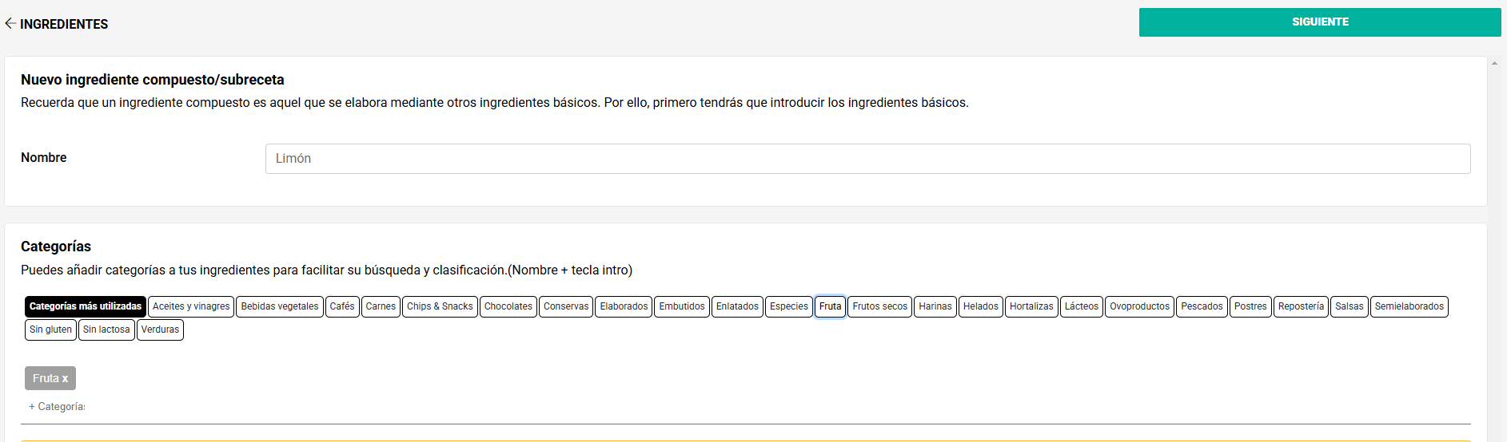The image size is (1507, 442).
Task: Select the Repostería category tag
Action: [1301, 306]
